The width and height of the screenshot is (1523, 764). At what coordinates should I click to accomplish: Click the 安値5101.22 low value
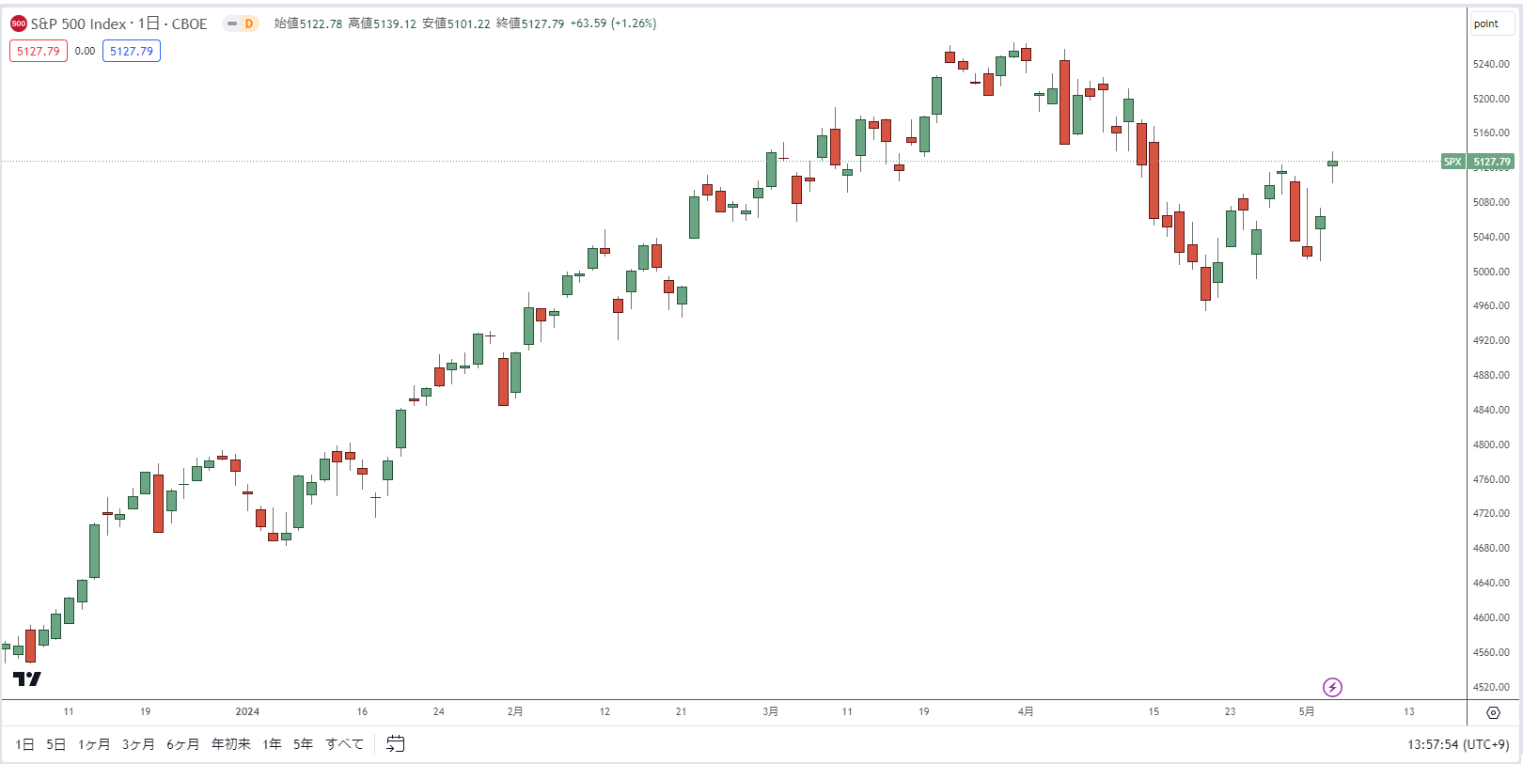[456, 23]
